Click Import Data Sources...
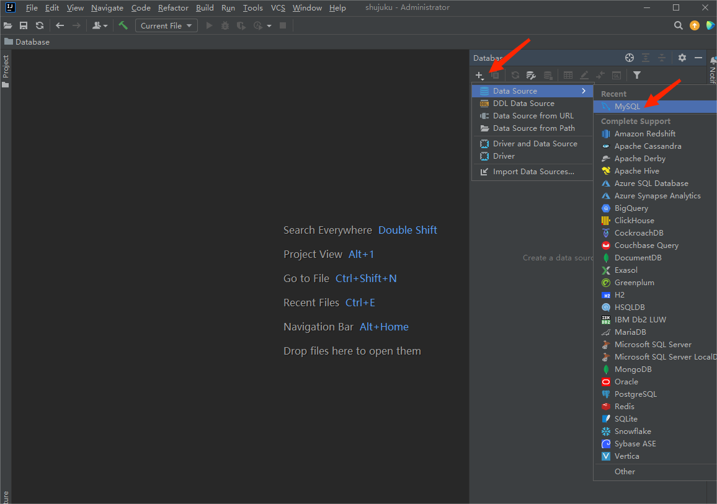Viewport: 717px width, 504px height. pos(533,171)
